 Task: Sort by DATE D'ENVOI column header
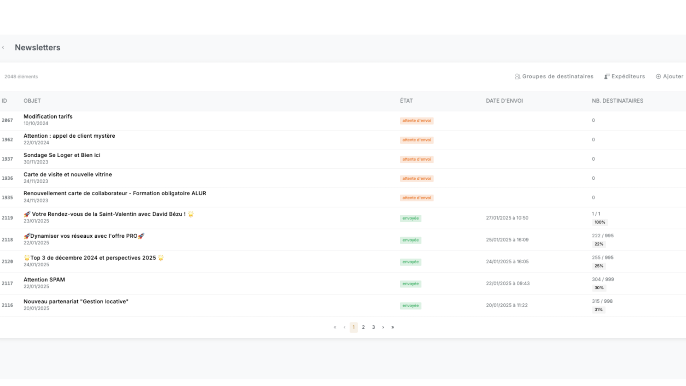click(x=504, y=101)
